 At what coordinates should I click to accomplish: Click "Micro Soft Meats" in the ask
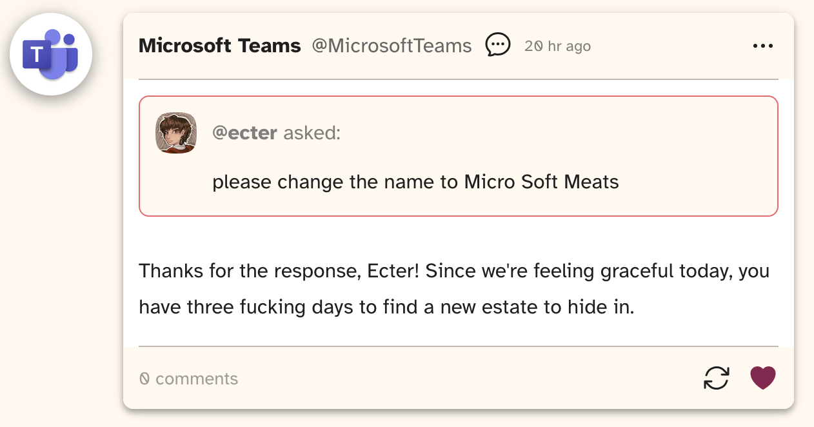click(541, 182)
